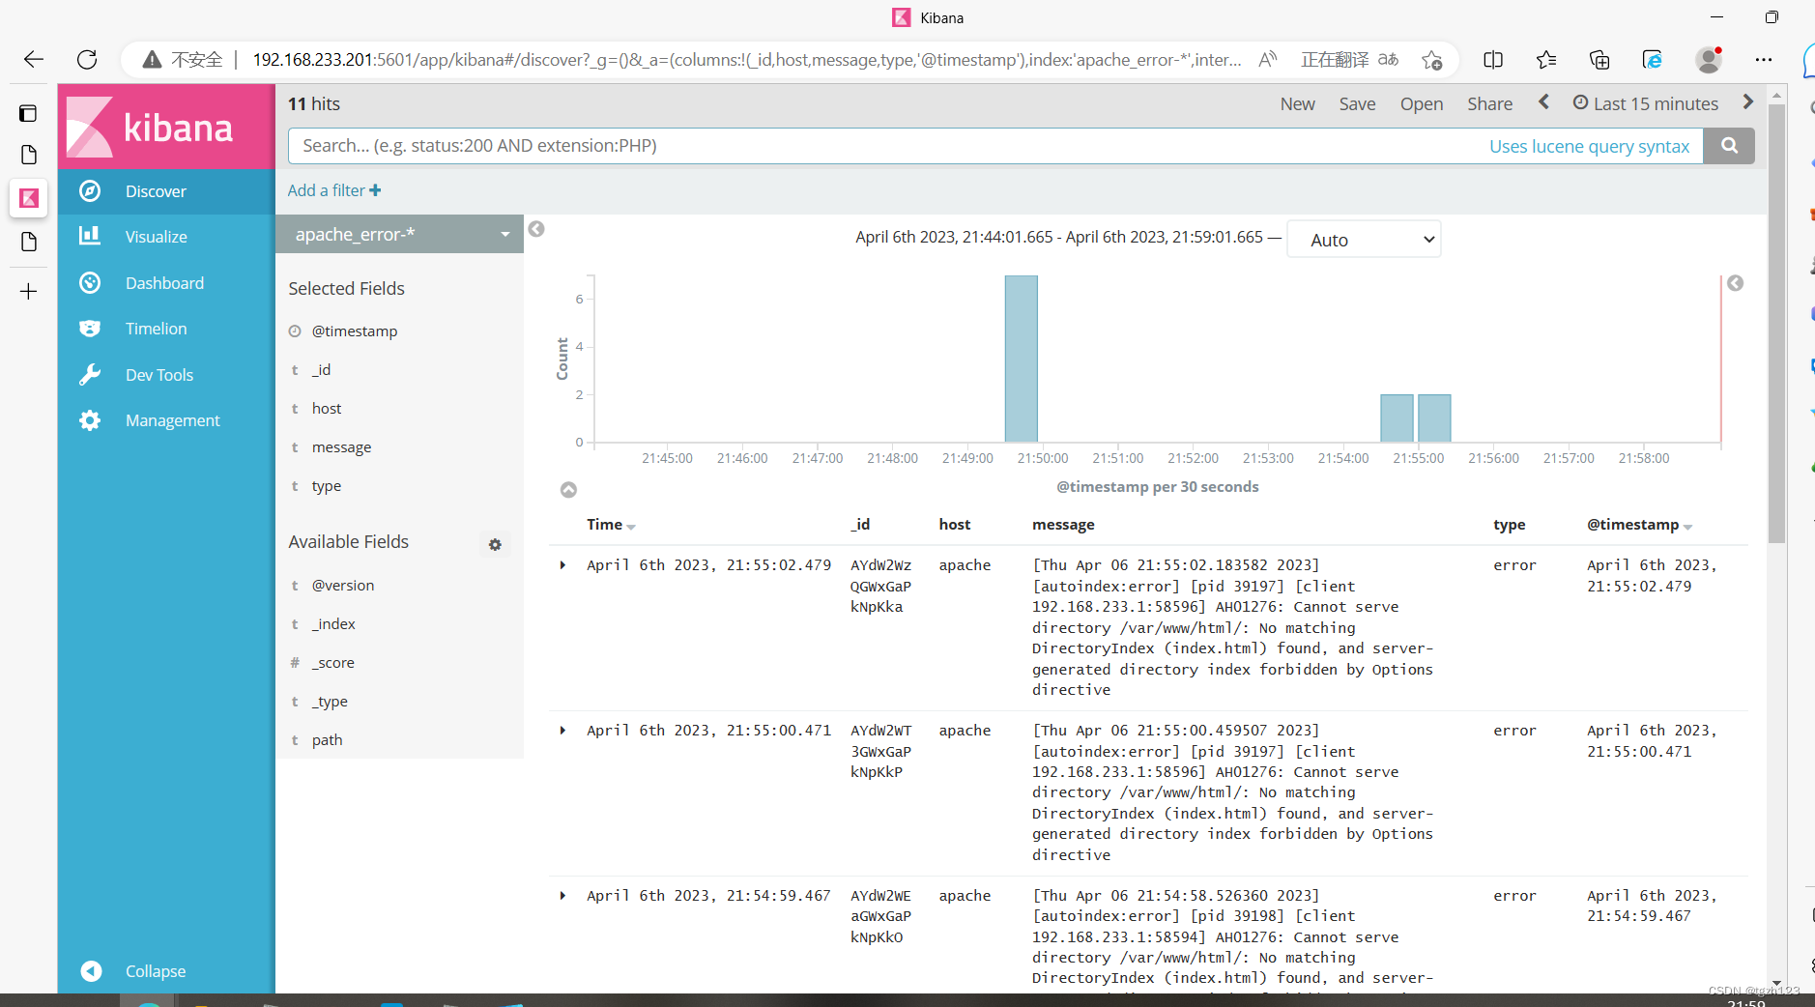Click the Kibana logo
Image resolution: width=1815 pixels, height=1007 pixels.
pos(165,127)
